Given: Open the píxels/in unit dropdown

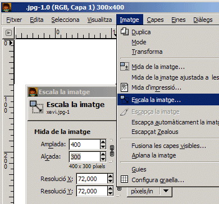Looking at the screenshot, I should (149, 191).
